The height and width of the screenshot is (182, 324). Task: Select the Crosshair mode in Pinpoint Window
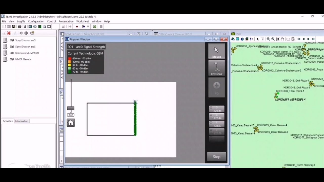point(216,68)
